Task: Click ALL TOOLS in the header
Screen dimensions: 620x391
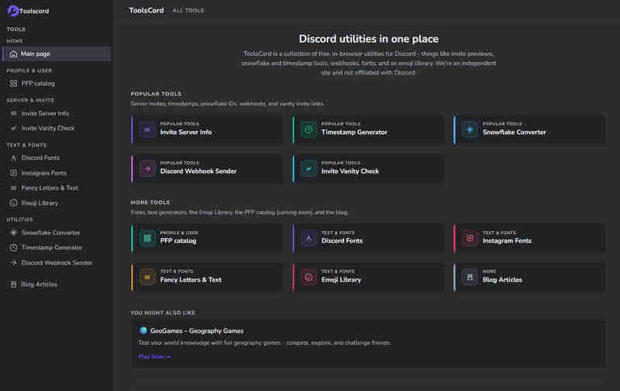Action: [188, 10]
